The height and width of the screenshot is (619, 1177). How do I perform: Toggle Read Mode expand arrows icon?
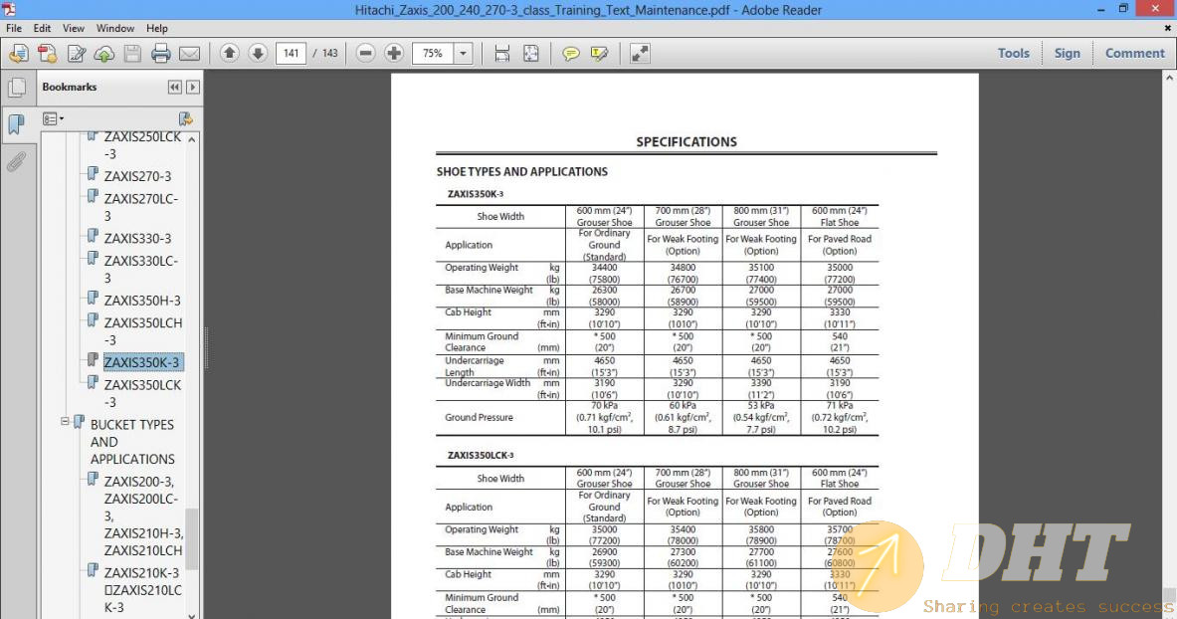click(640, 54)
